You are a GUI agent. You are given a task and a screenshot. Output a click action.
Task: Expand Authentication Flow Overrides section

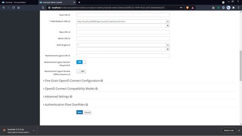point(64,105)
